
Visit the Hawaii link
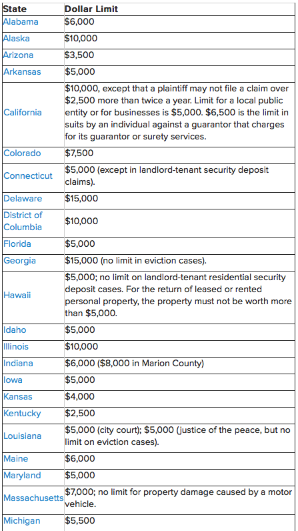[17, 295]
